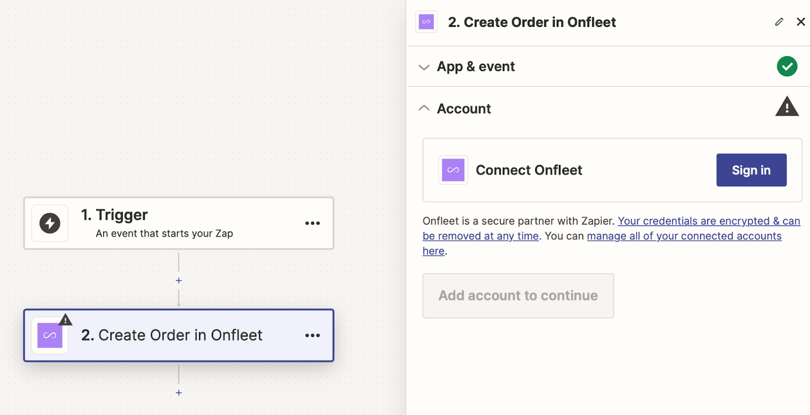Open credentials are encrypted link

611,229
